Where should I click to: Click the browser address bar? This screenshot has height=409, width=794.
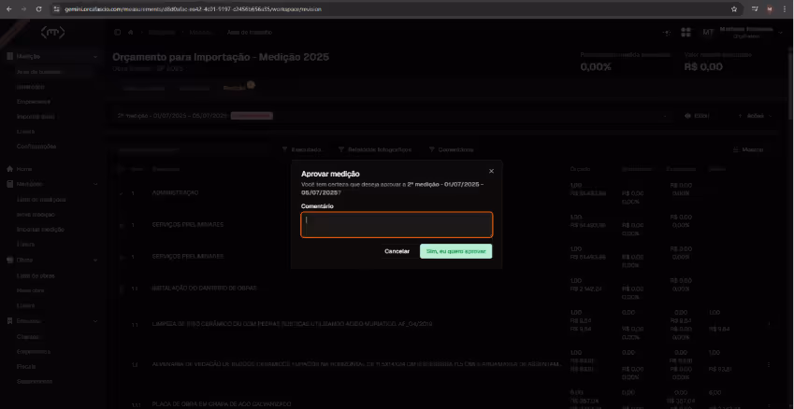(395, 9)
